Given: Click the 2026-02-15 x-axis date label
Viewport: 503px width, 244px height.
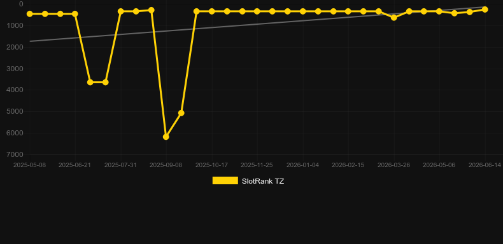Looking at the screenshot, I should 348,165.
